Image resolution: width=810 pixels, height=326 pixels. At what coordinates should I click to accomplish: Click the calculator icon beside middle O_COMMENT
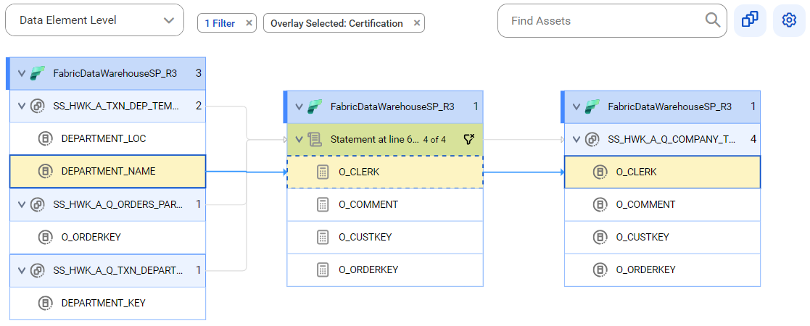(323, 205)
